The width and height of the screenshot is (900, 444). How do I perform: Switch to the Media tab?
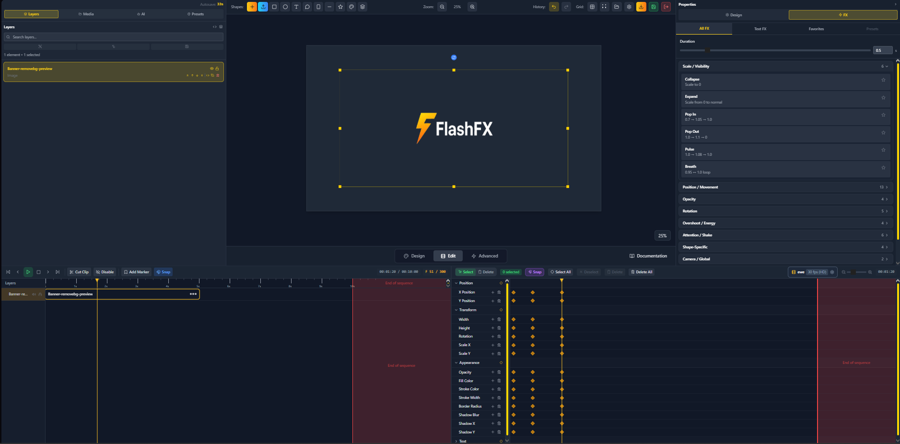click(86, 14)
